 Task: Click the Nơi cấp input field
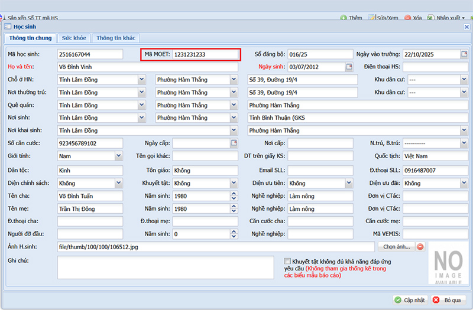point(320,143)
